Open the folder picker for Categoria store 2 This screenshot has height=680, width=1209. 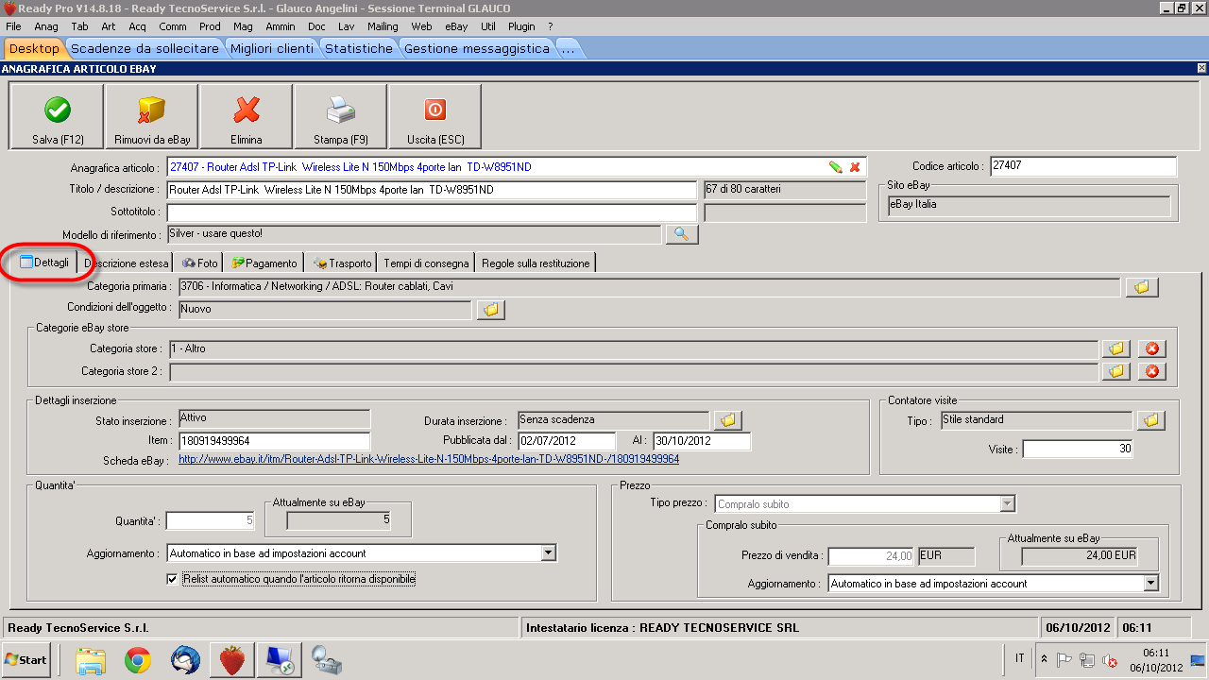(1115, 371)
